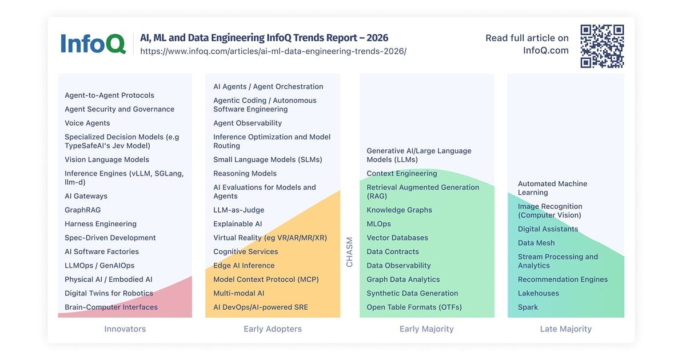Select 'Vector Databases' item
Screen dimensions: 686x360
point(397,238)
